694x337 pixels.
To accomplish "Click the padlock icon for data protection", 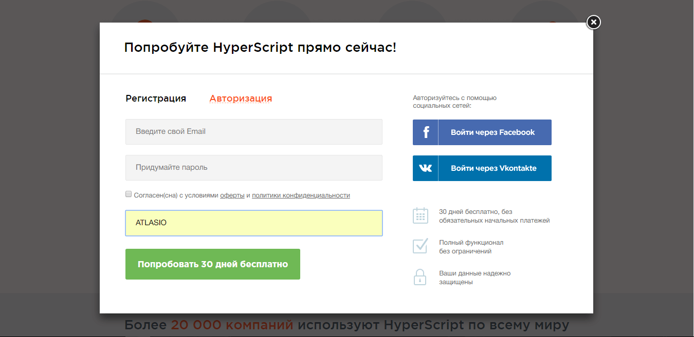I will [420, 277].
